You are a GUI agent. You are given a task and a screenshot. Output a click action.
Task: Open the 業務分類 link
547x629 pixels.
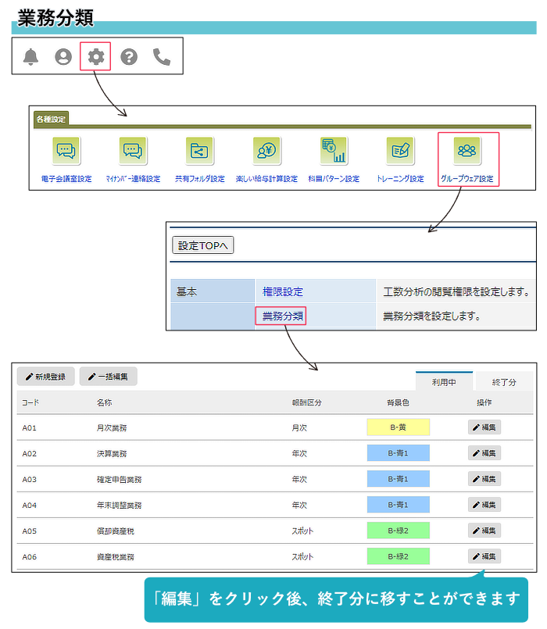(282, 316)
